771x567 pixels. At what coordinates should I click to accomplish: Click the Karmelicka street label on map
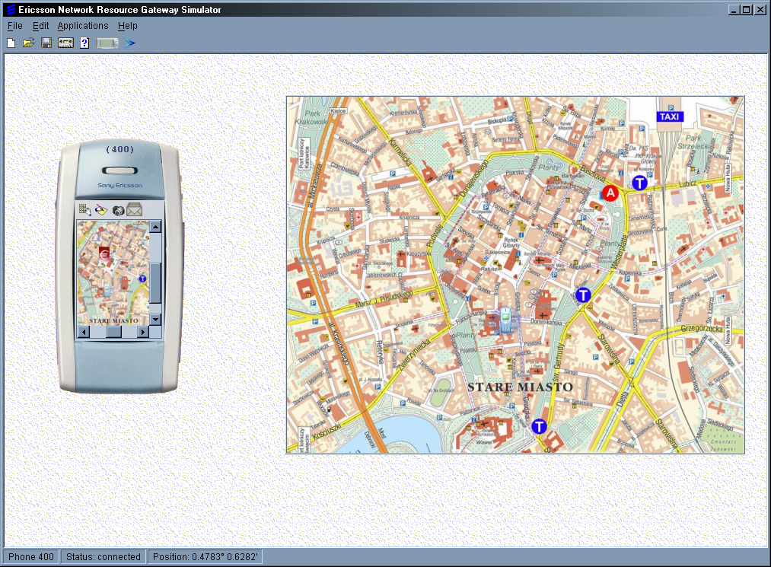[x=400, y=154]
